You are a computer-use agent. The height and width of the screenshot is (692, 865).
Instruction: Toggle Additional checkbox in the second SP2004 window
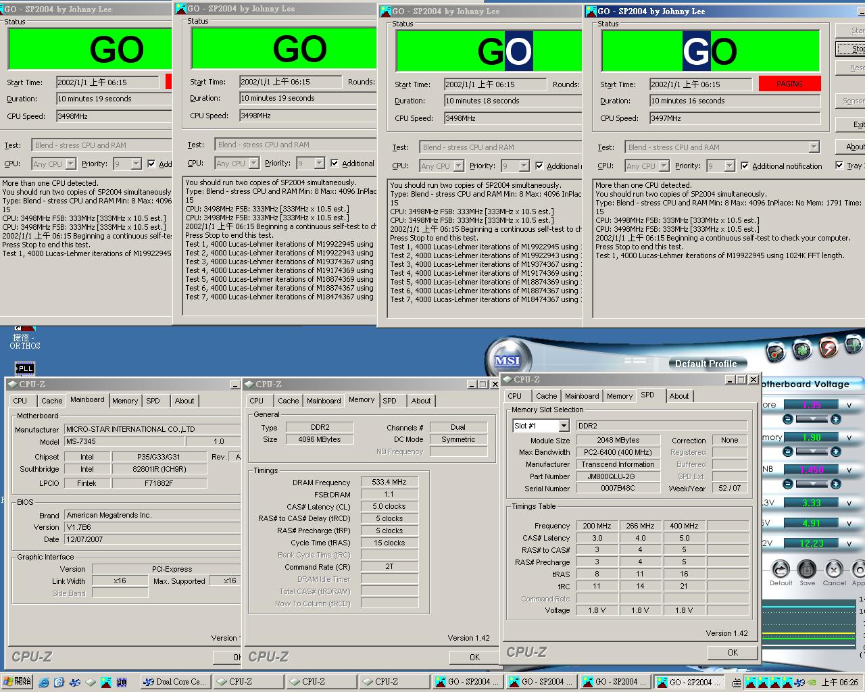coord(335,163)
